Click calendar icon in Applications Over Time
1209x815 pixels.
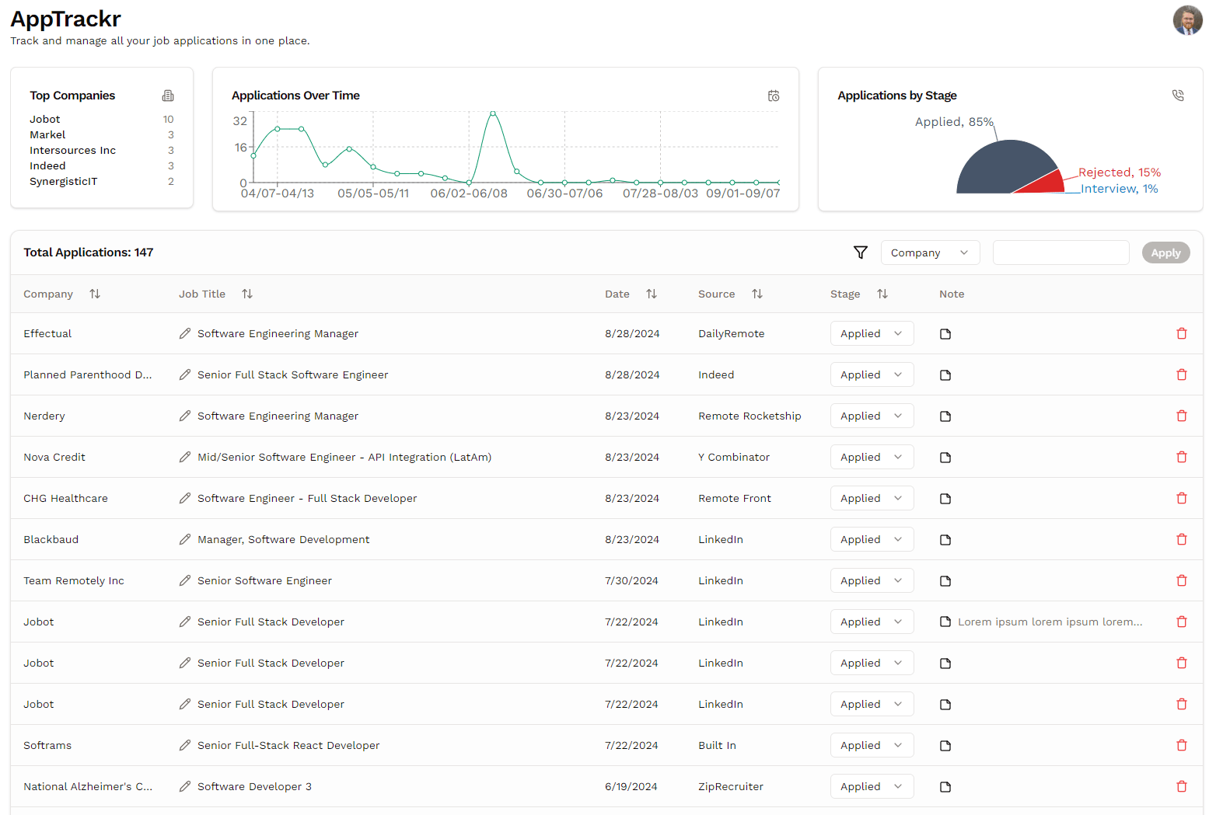click(x=774, y=96)
